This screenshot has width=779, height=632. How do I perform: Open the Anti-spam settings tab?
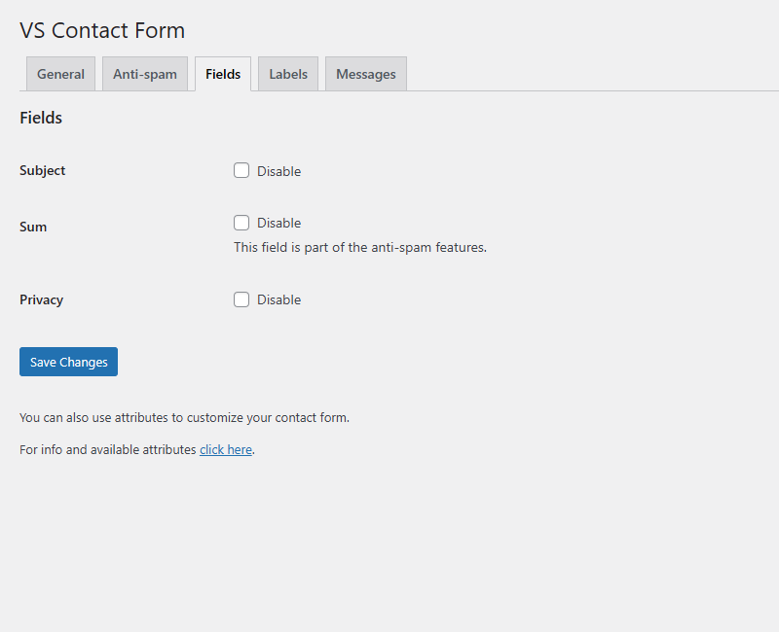pyautogui.click(x=144, y=73)
